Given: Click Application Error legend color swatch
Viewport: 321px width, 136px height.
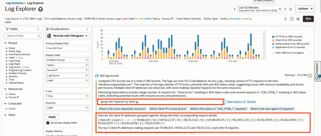Looking at the screenshot, I should [273, 47].
